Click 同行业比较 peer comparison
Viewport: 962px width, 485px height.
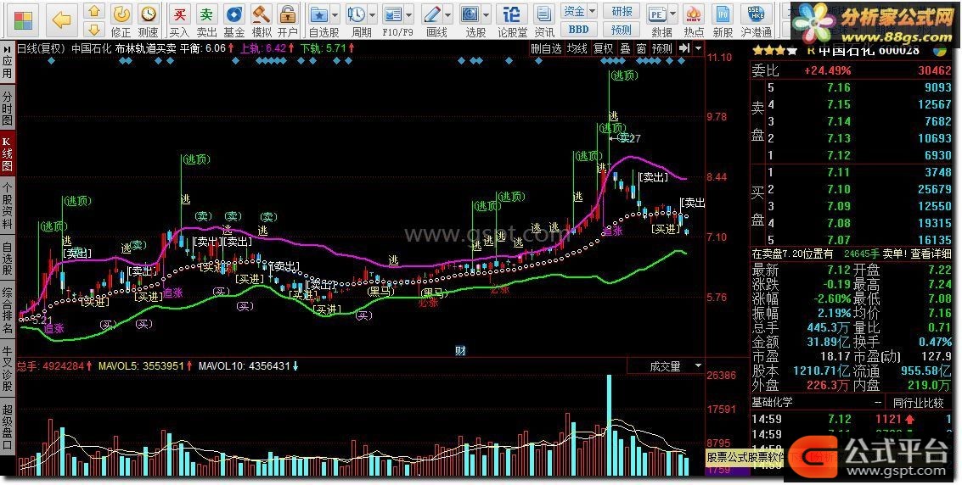click(x=918, y=402)
